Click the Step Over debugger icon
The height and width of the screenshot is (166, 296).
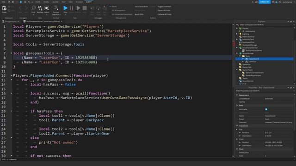point(99,8)
